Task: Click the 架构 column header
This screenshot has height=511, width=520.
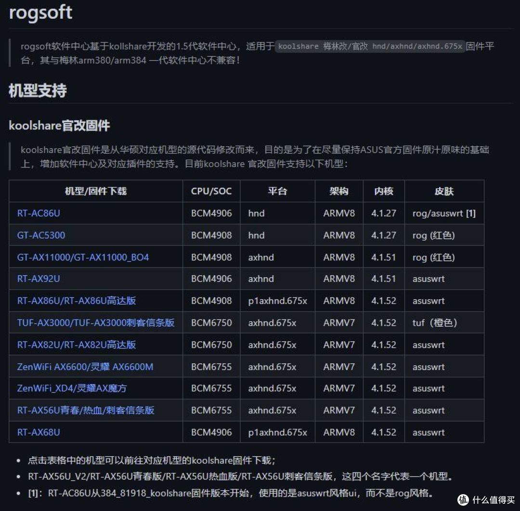Action: pyautogui.click(x=339, y=191)
